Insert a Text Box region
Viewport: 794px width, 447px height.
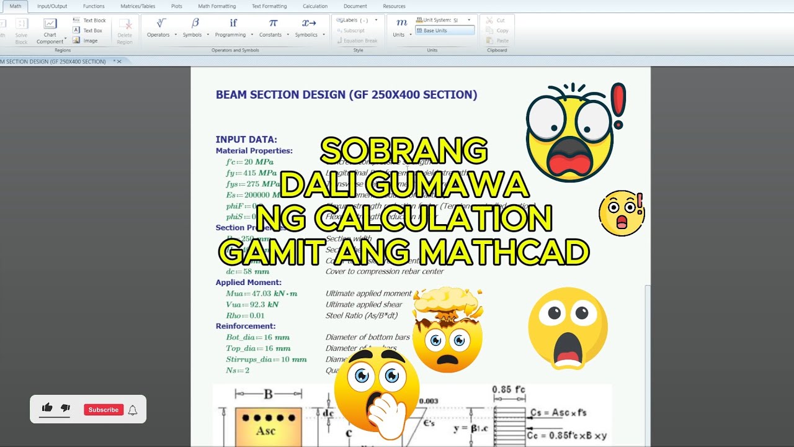(x=87, y=30)
